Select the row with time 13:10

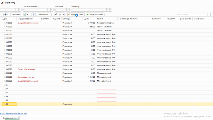pos(106,93)
